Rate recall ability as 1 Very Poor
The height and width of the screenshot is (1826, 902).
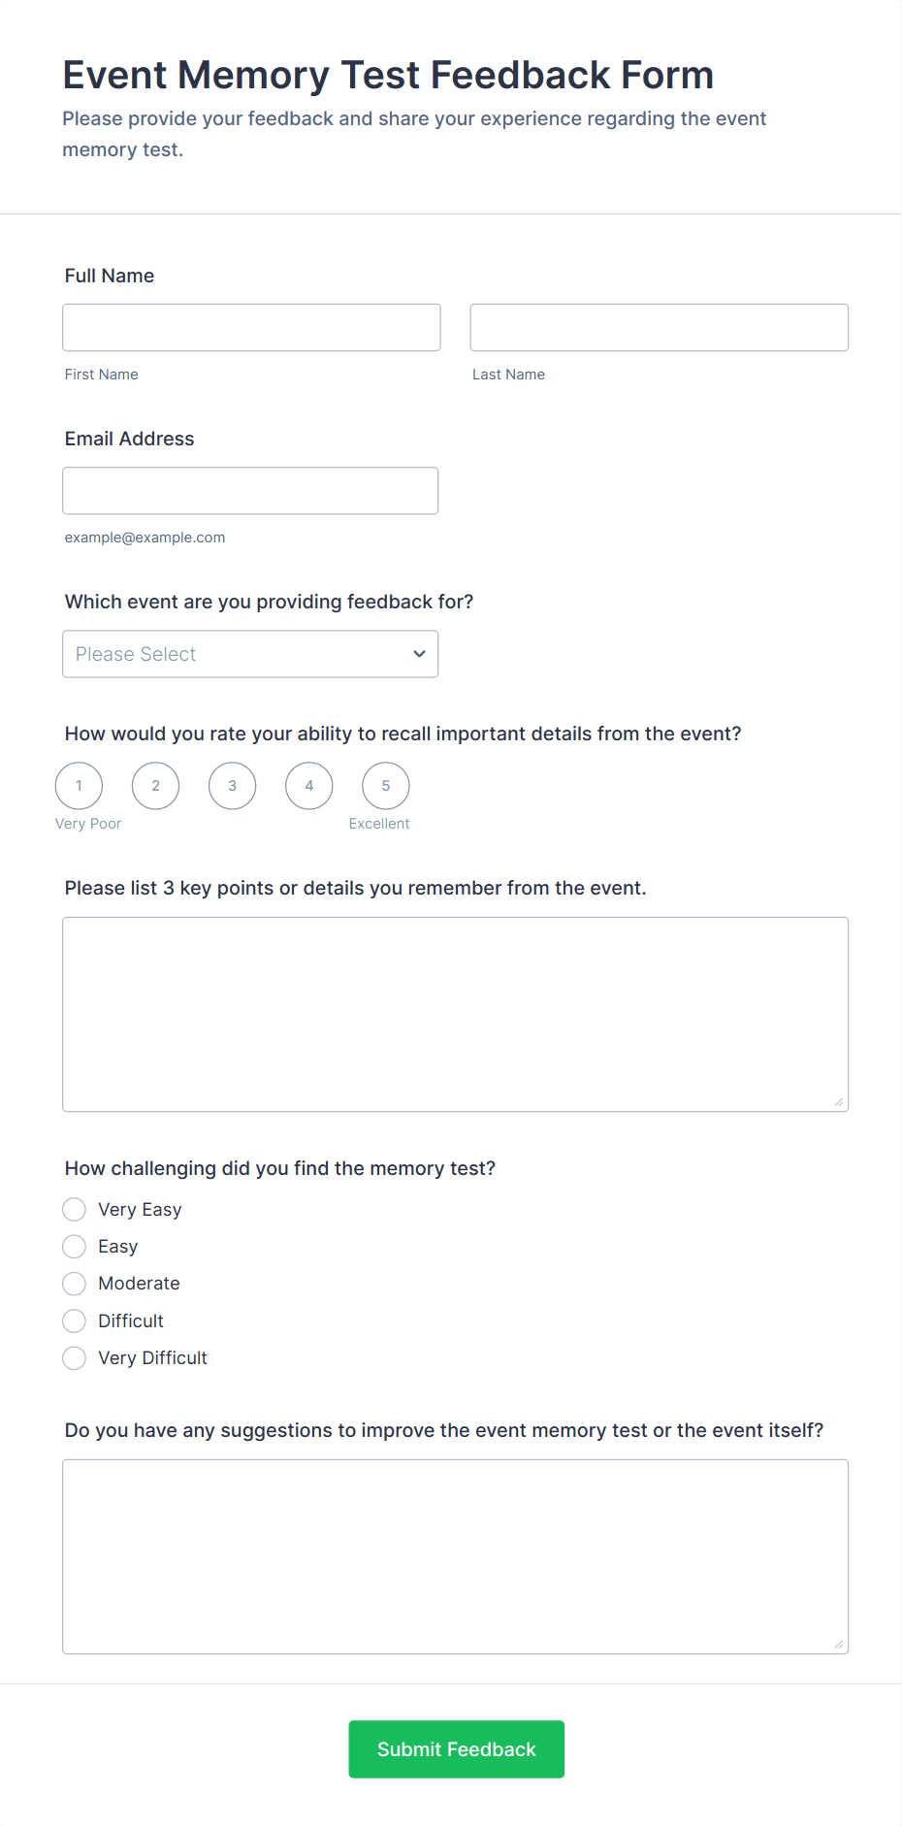[79, 786]
